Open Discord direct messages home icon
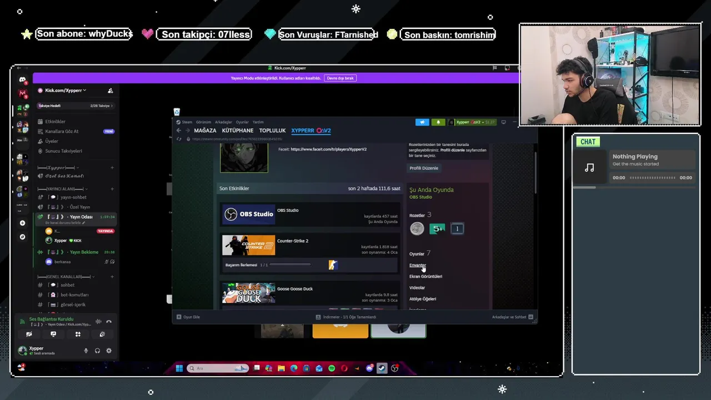711x400 pixels. point(22,80)
